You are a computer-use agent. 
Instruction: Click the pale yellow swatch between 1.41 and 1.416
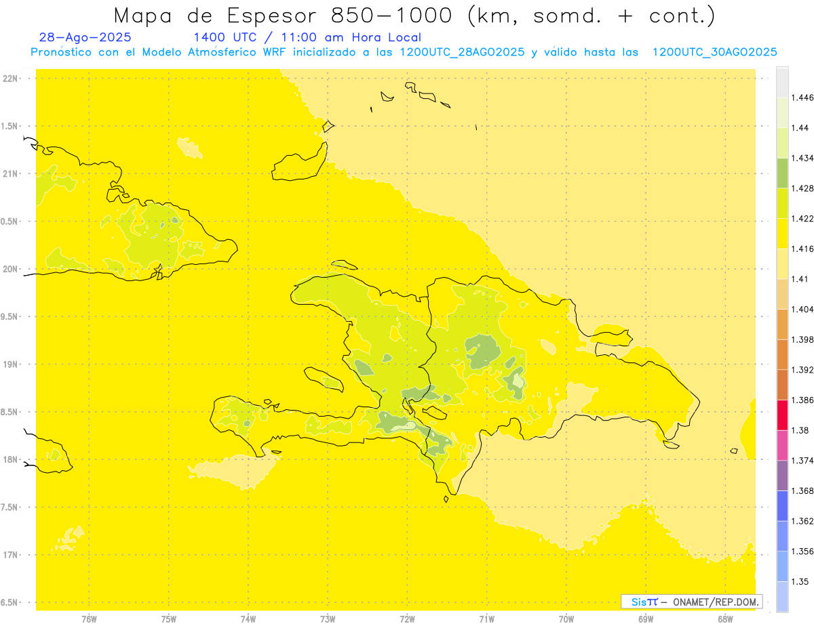pos(782,264)
